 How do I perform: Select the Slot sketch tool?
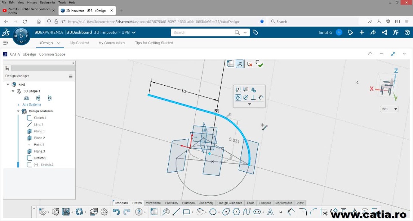tap(257, 212)
